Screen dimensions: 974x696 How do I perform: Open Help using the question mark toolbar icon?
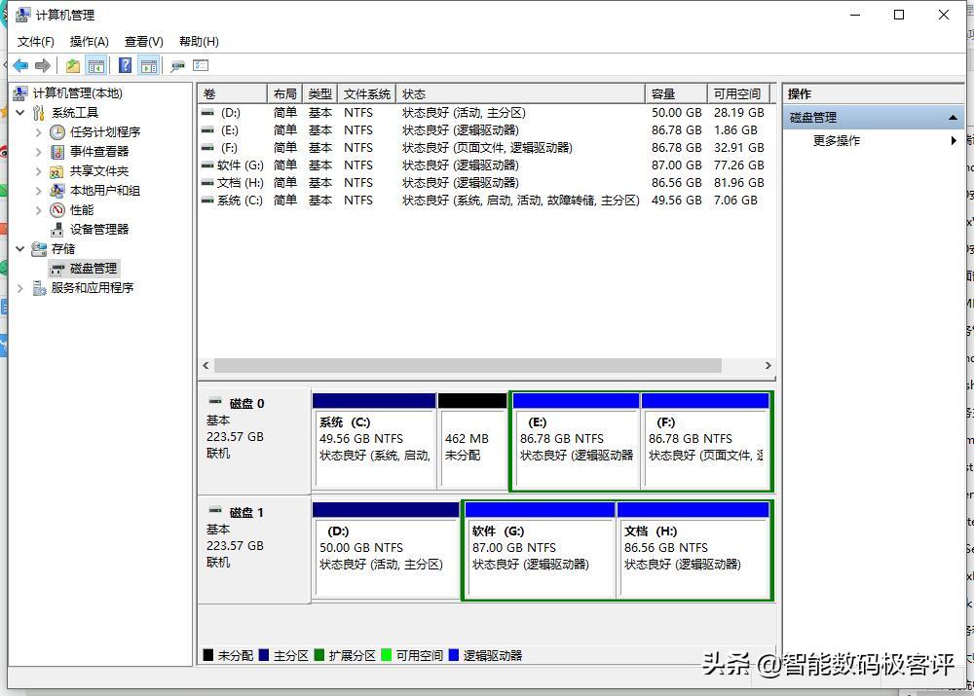(127, 64)
